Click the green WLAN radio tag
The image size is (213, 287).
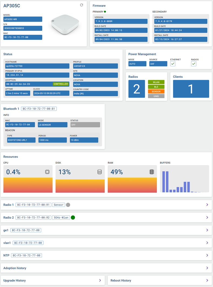coord(156,82)
